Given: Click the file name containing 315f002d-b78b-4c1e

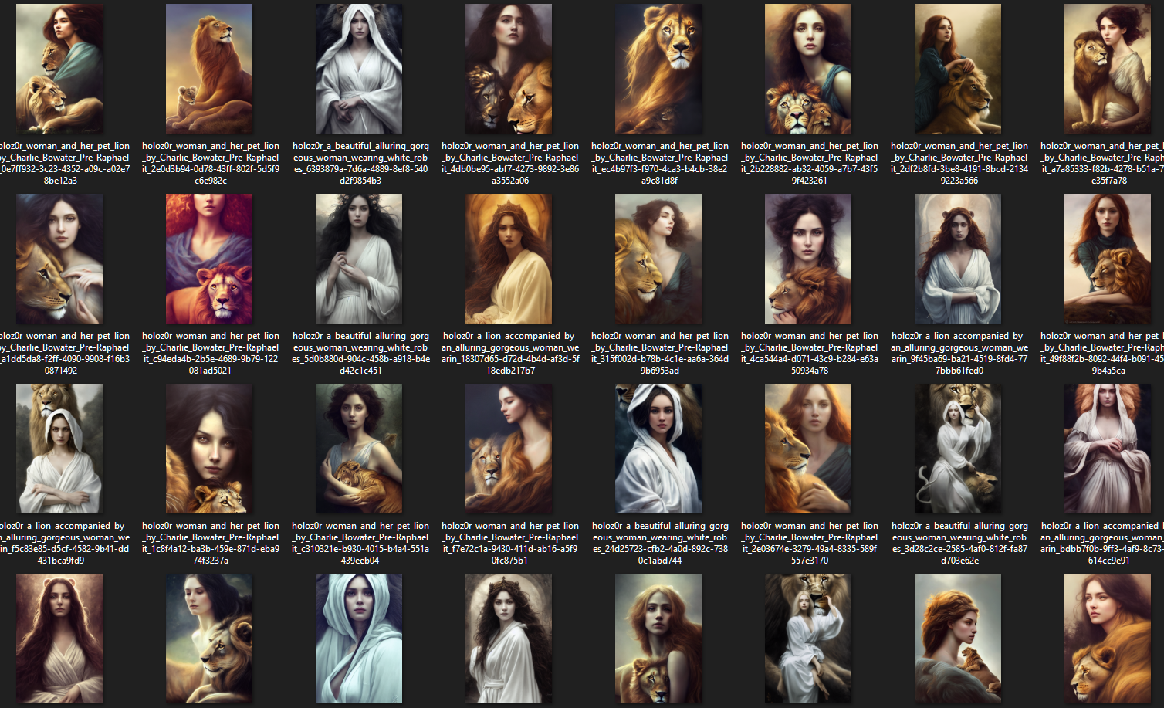Looking at the screenshot, I should [x=660, y=353].
